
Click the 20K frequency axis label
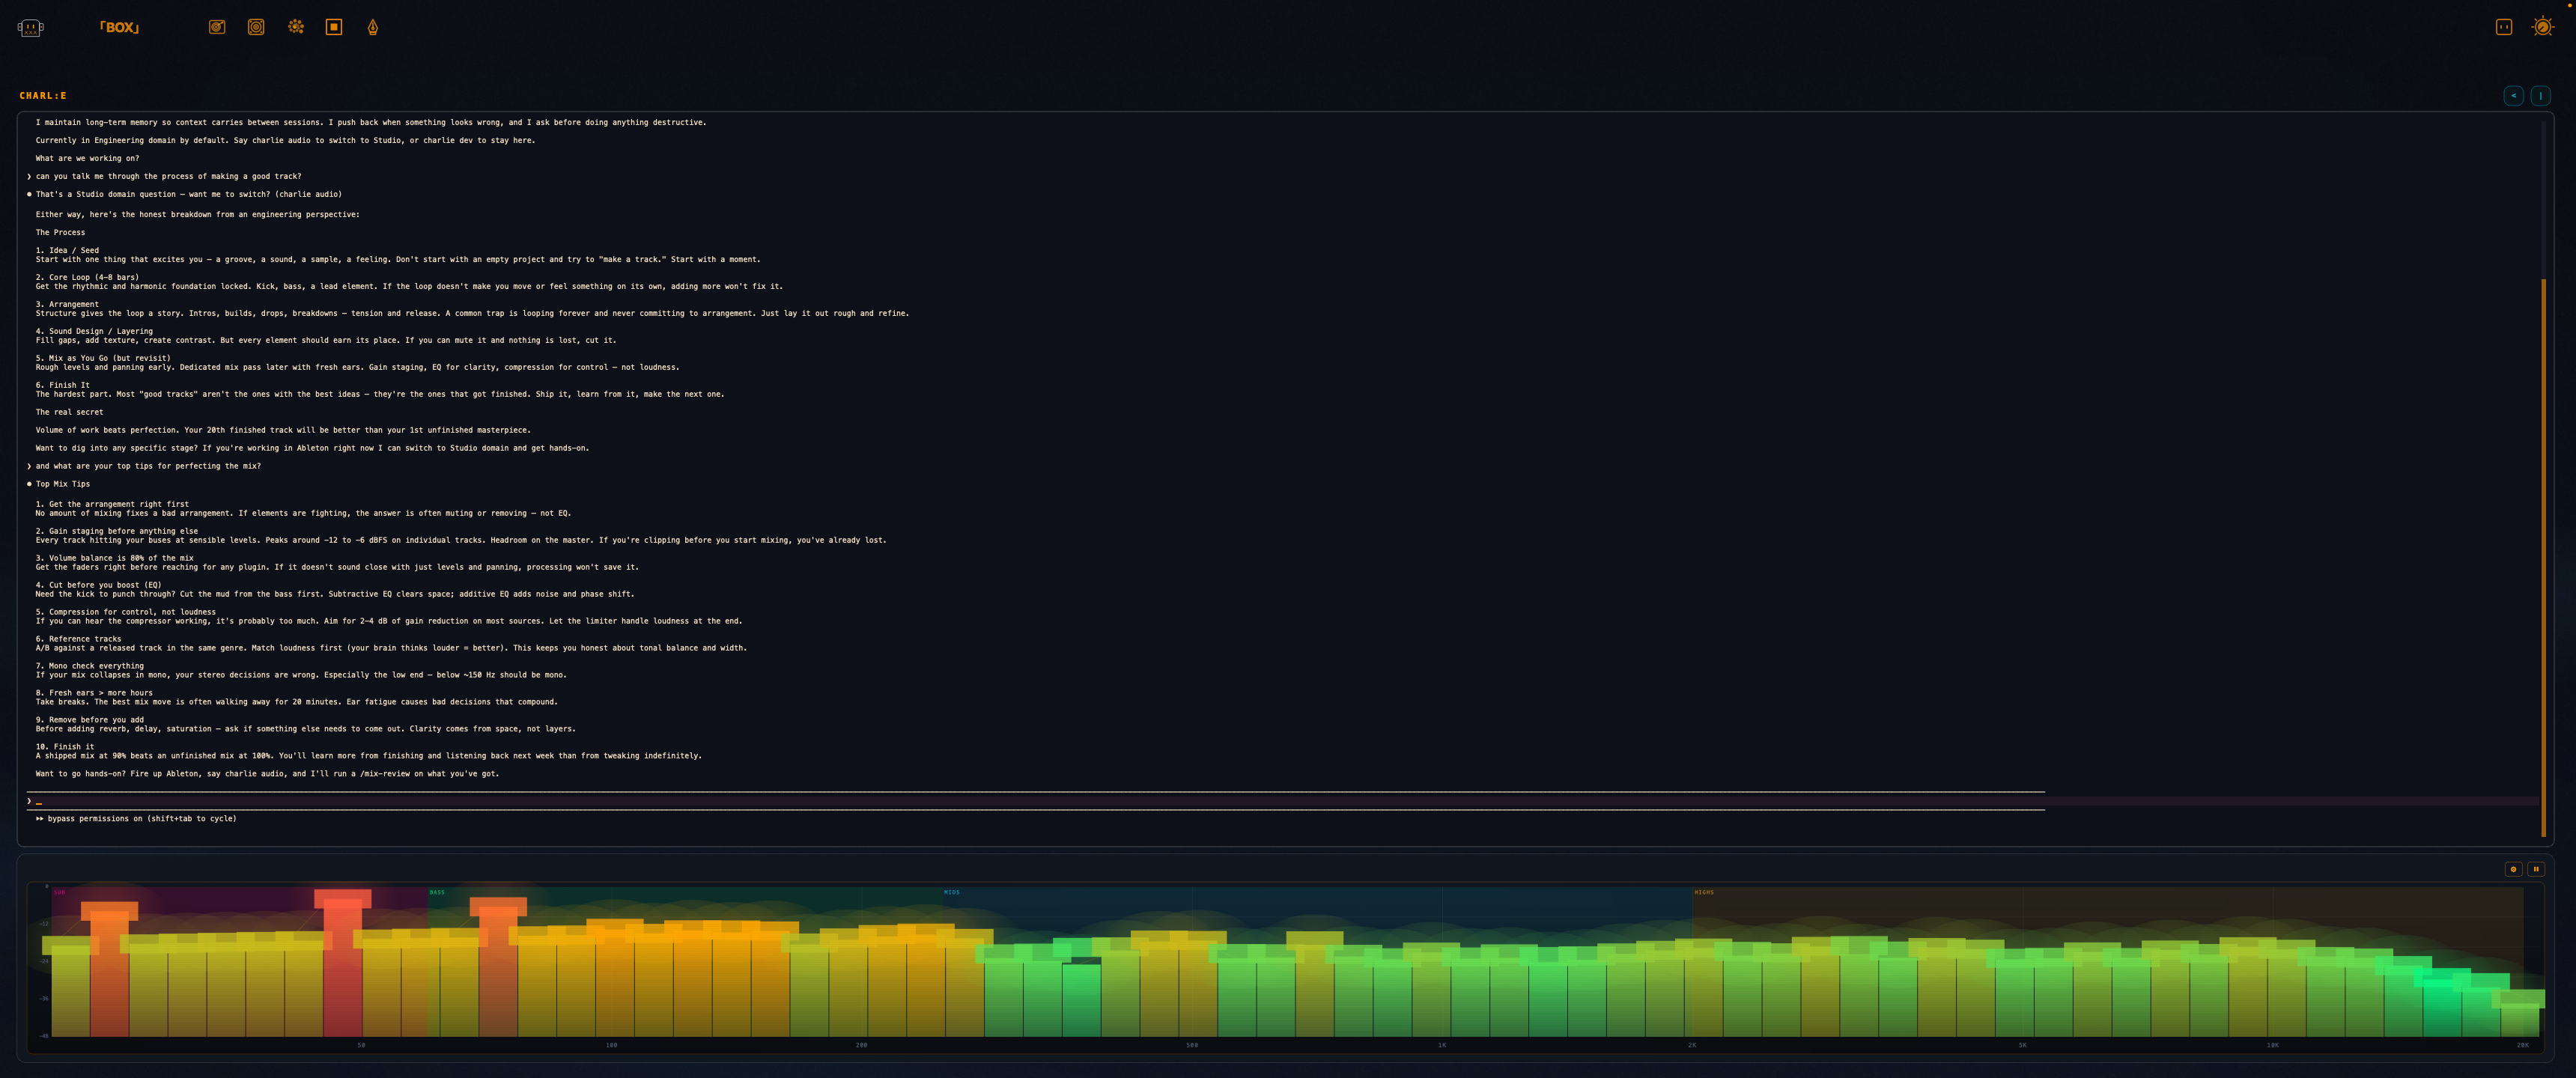(x=2522, y=1045)
